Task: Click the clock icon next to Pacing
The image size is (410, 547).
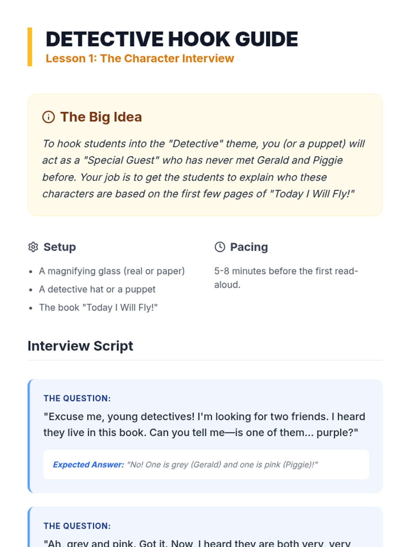Action: 220,247
